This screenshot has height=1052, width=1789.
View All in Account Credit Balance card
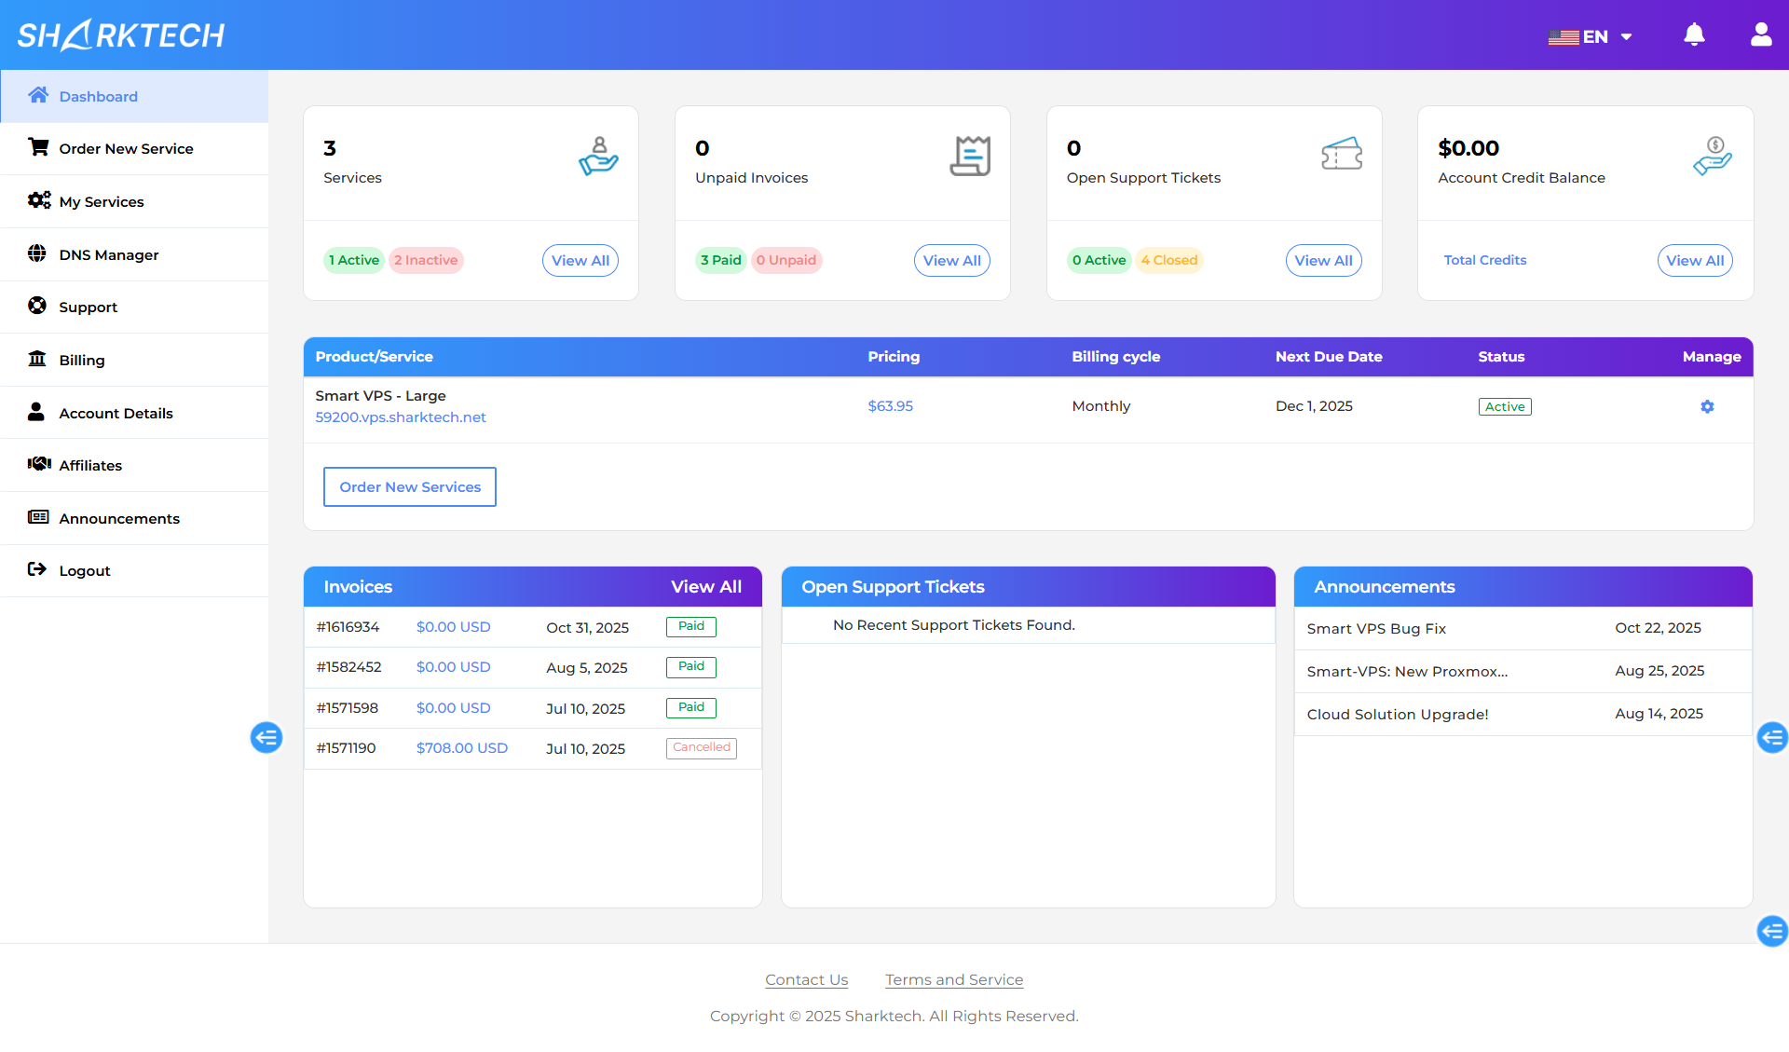click(1696, 260)
